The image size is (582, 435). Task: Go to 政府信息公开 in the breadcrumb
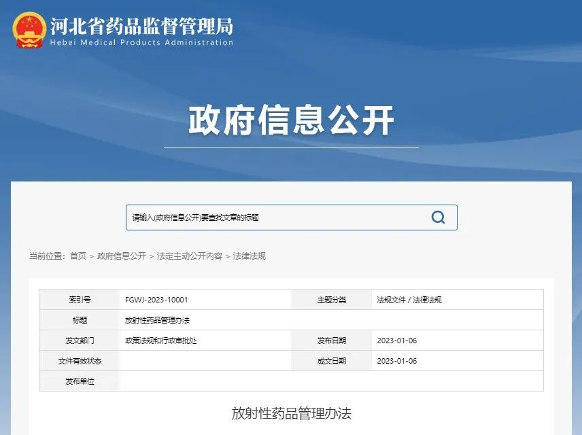[x=122, y=256]
